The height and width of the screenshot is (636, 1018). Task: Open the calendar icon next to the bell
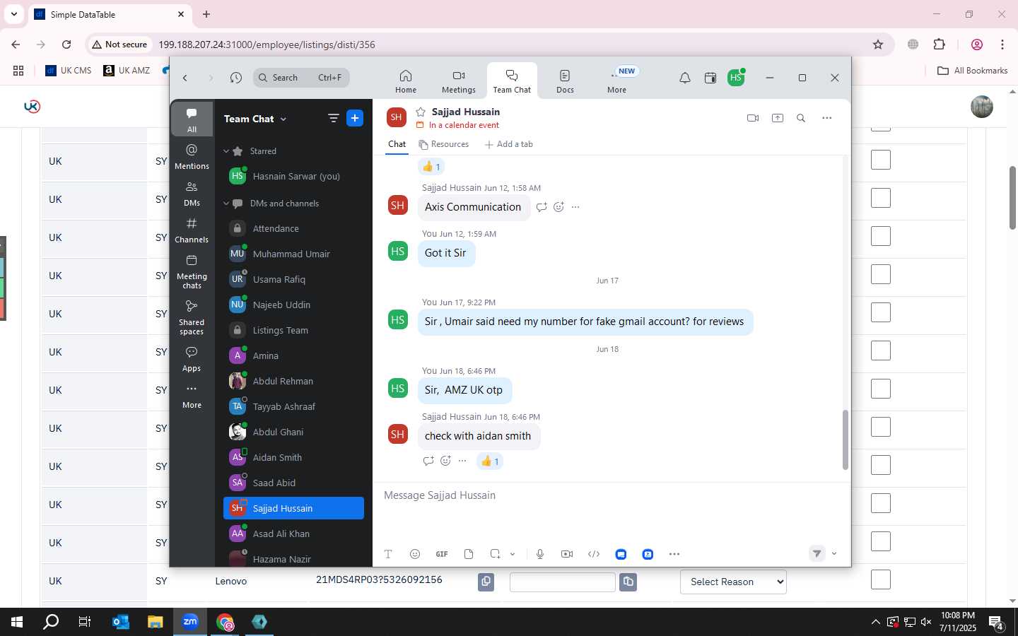[710, 78]
